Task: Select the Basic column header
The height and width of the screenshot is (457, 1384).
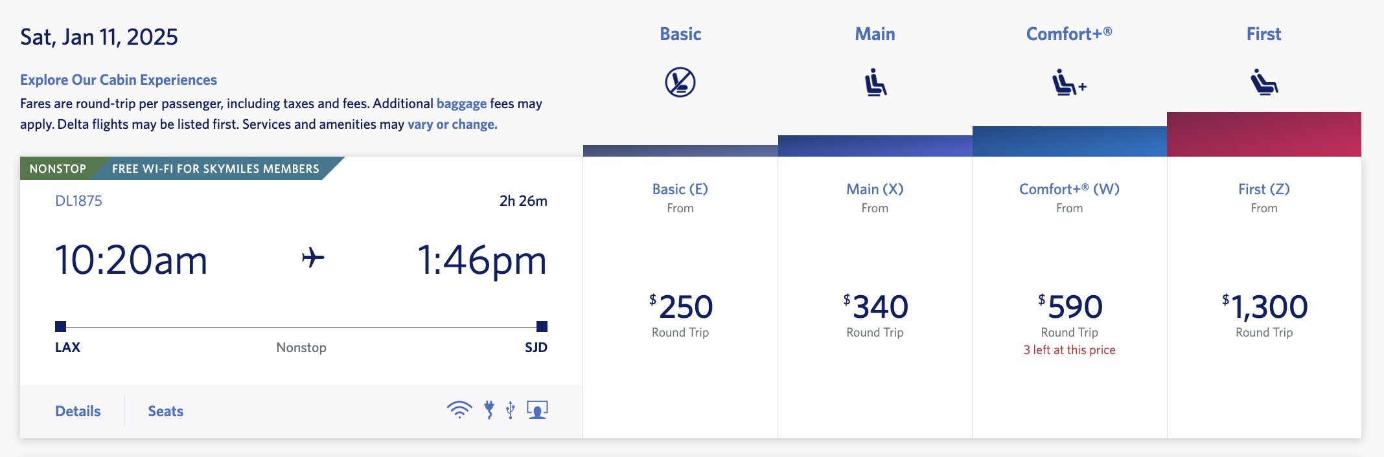Action: pyautogui.click(x=679, y=34)
